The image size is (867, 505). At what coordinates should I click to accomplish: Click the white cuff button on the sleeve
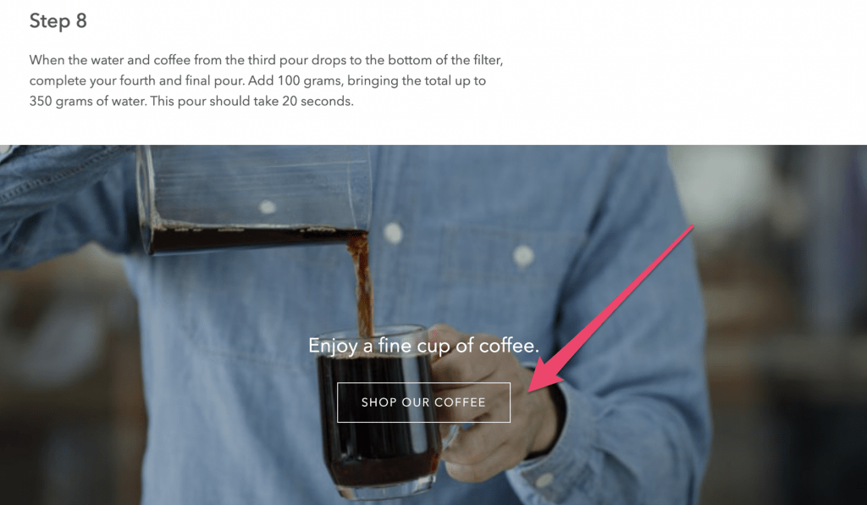point(544,480)
